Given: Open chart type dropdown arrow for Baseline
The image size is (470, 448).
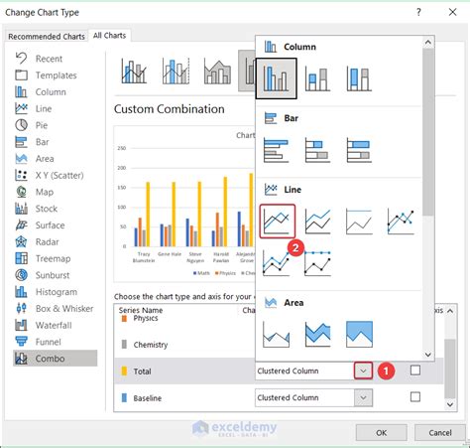Looking at the screenshot, I should [363, 397].
